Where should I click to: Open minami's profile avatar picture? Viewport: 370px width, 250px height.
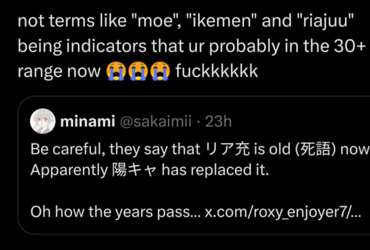tap(43, 121)
